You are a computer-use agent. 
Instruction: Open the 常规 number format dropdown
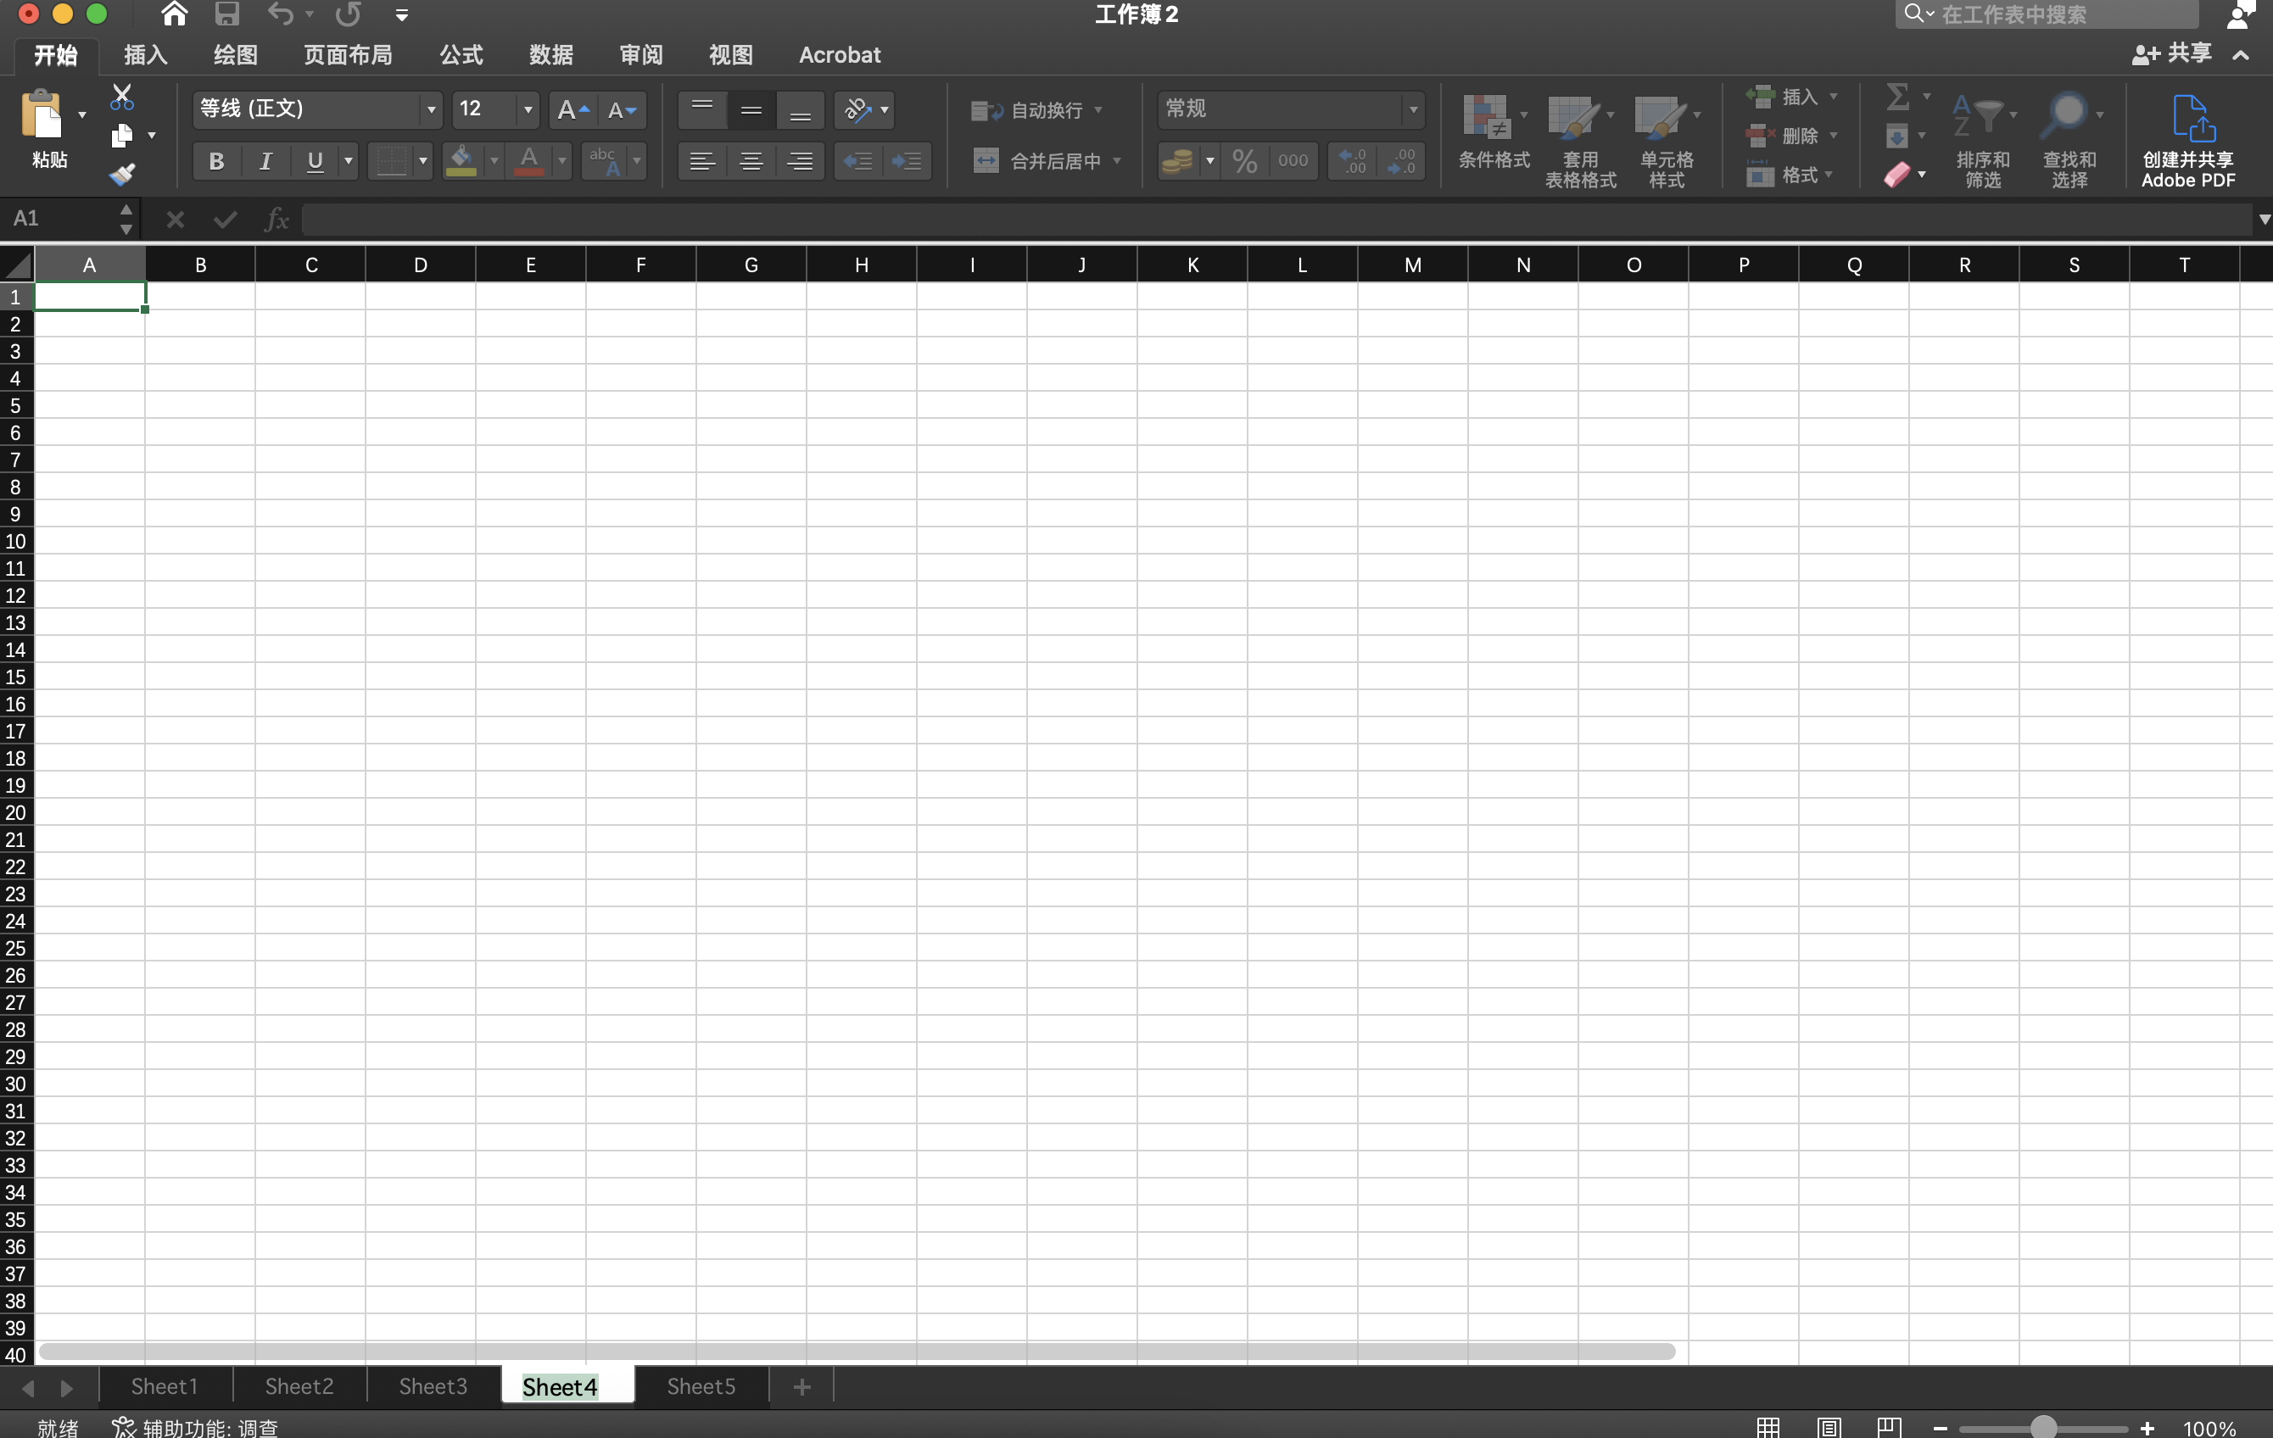tap(1412, 109)
